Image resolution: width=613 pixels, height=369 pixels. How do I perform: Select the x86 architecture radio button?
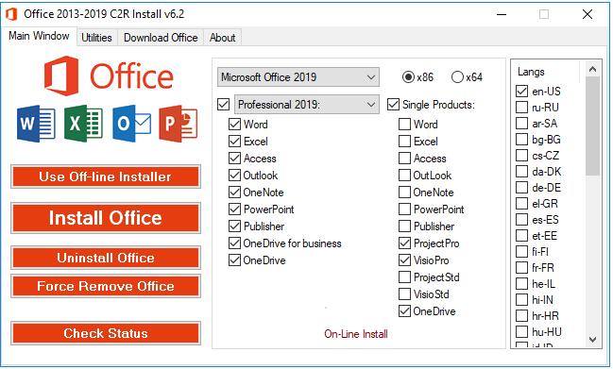tap(408, 77)
